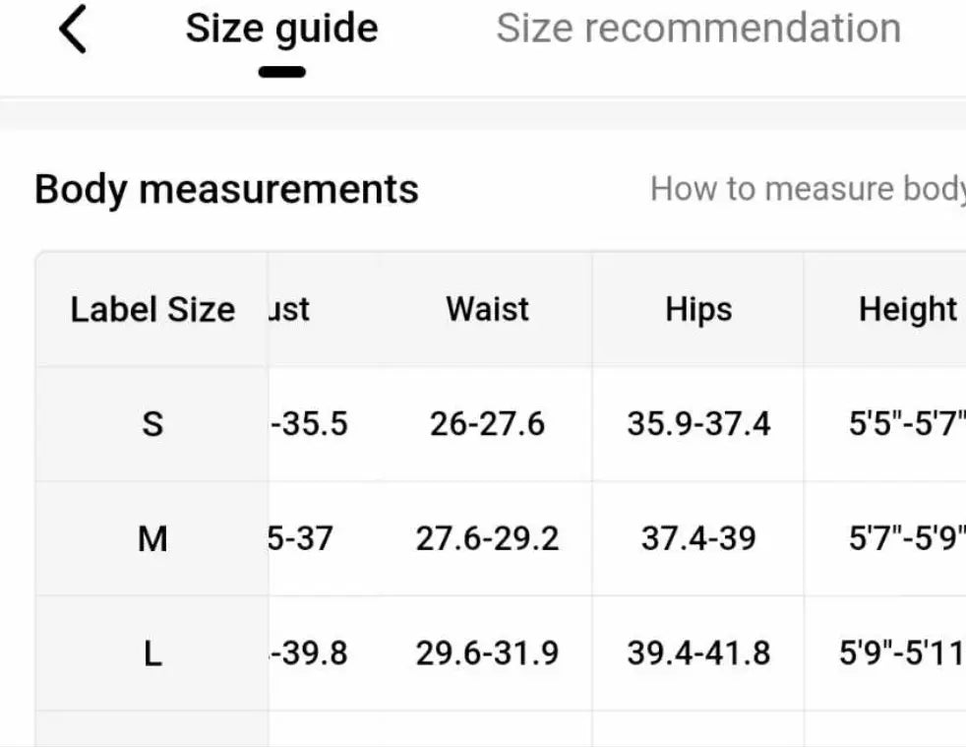The image size is (966, 747).
Task: Switch to the Size guide tab
Action: click(281, 30)
